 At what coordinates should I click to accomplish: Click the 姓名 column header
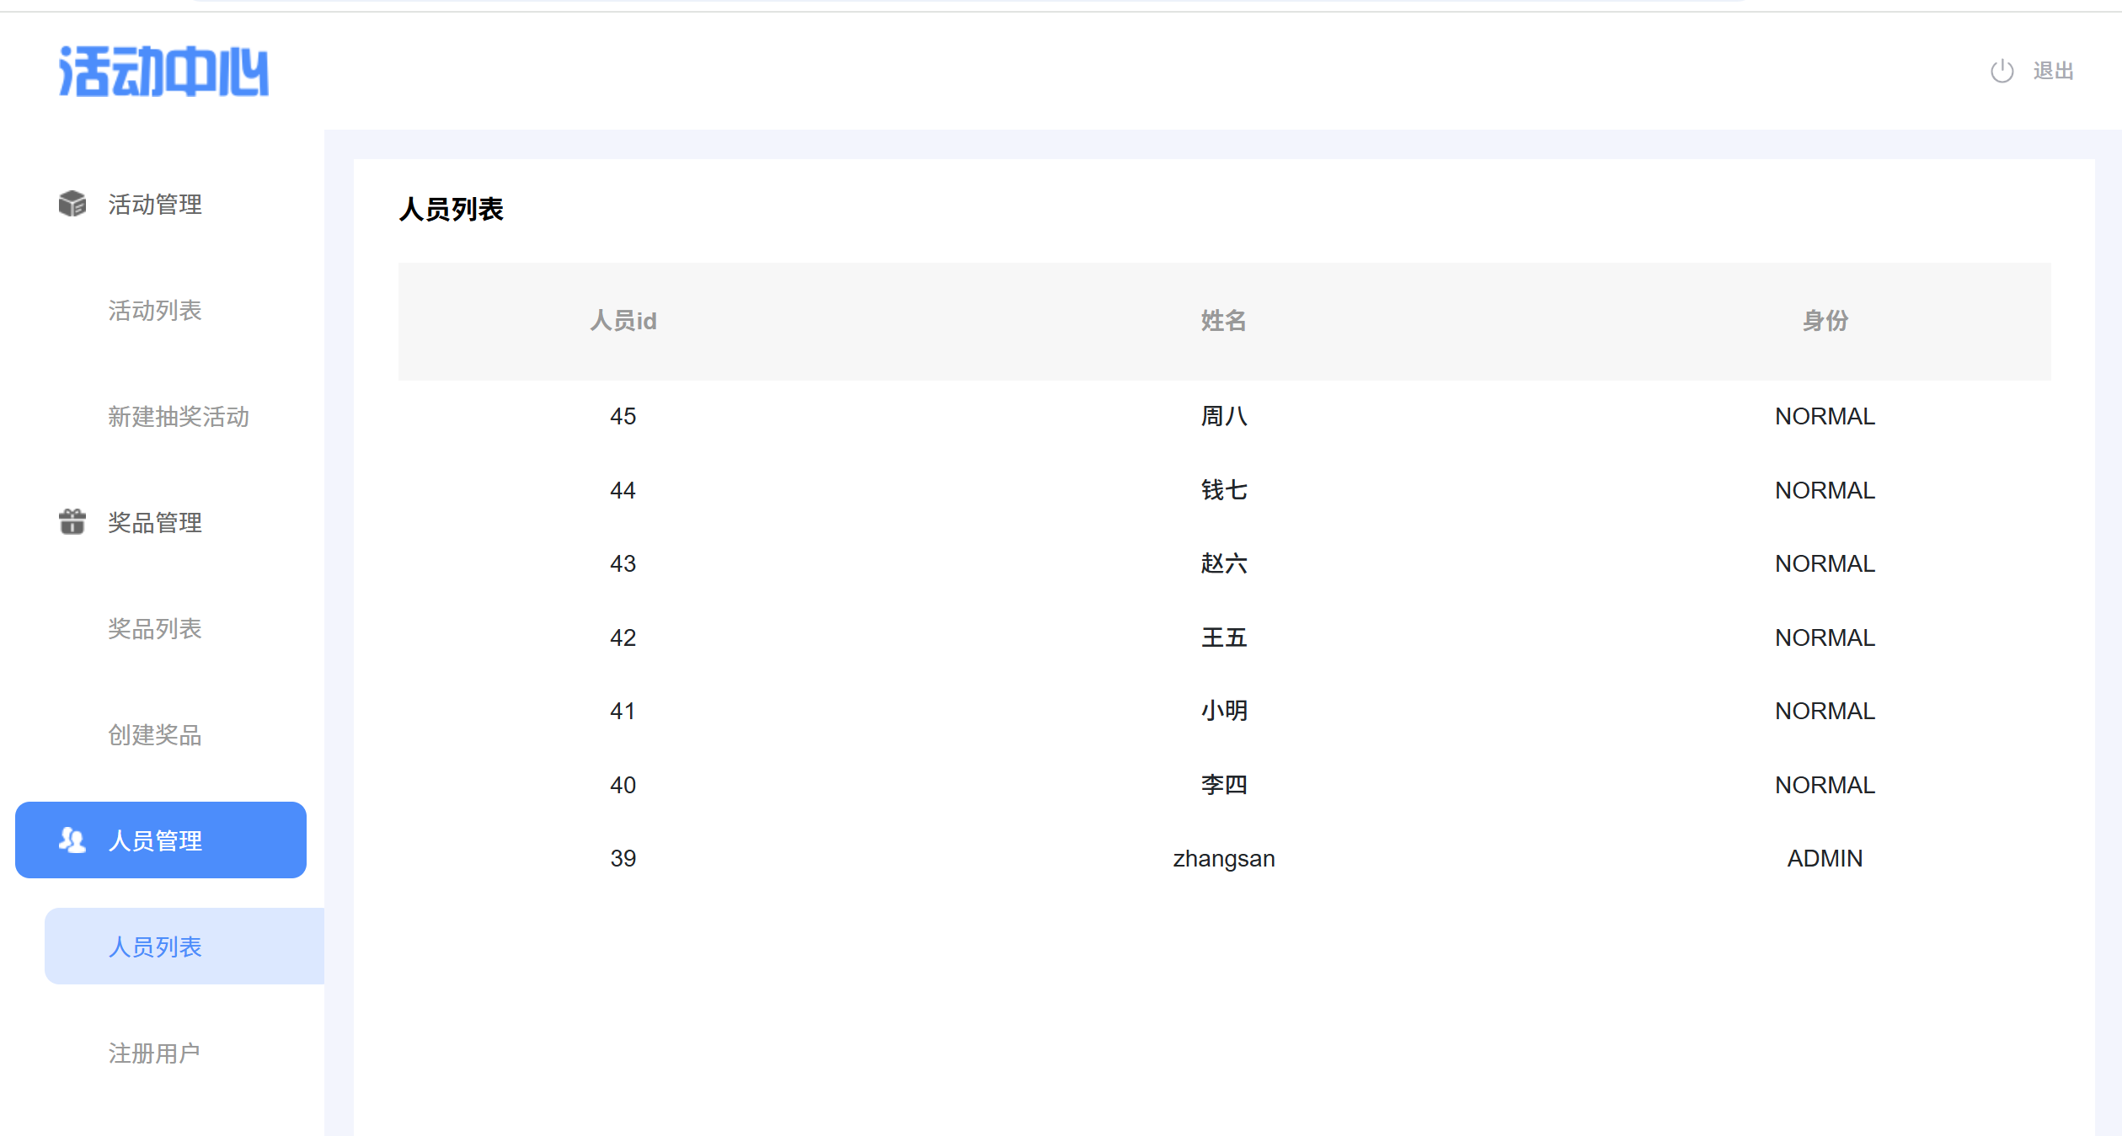click(1223, 321)
